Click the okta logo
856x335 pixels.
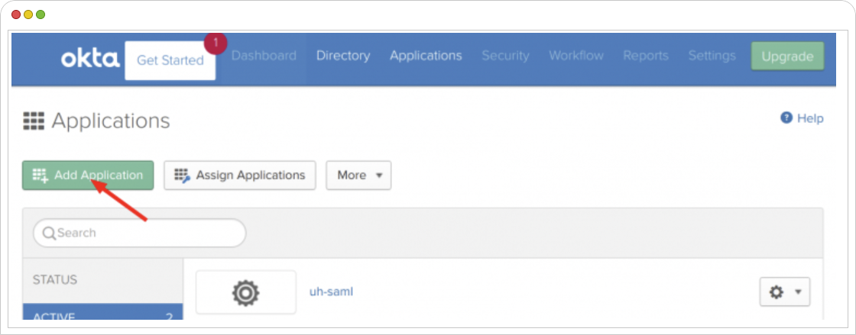[x=90, y=59]
